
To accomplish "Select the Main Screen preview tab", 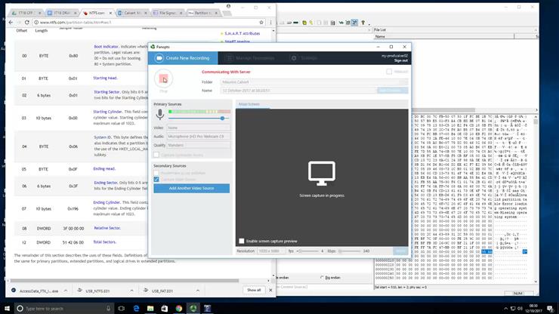I will click(x=249, y=104).
